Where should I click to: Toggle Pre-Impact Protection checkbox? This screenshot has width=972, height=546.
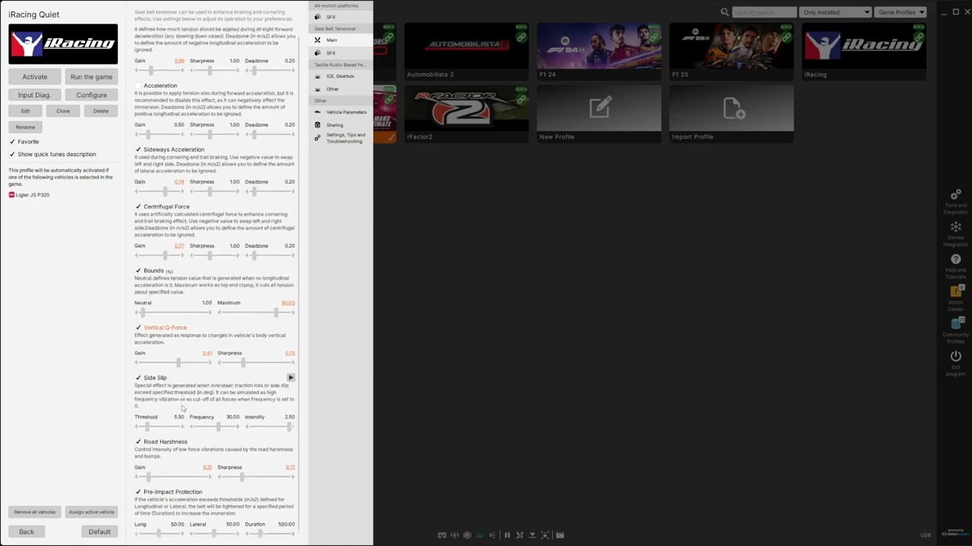[x=138, y=492]
